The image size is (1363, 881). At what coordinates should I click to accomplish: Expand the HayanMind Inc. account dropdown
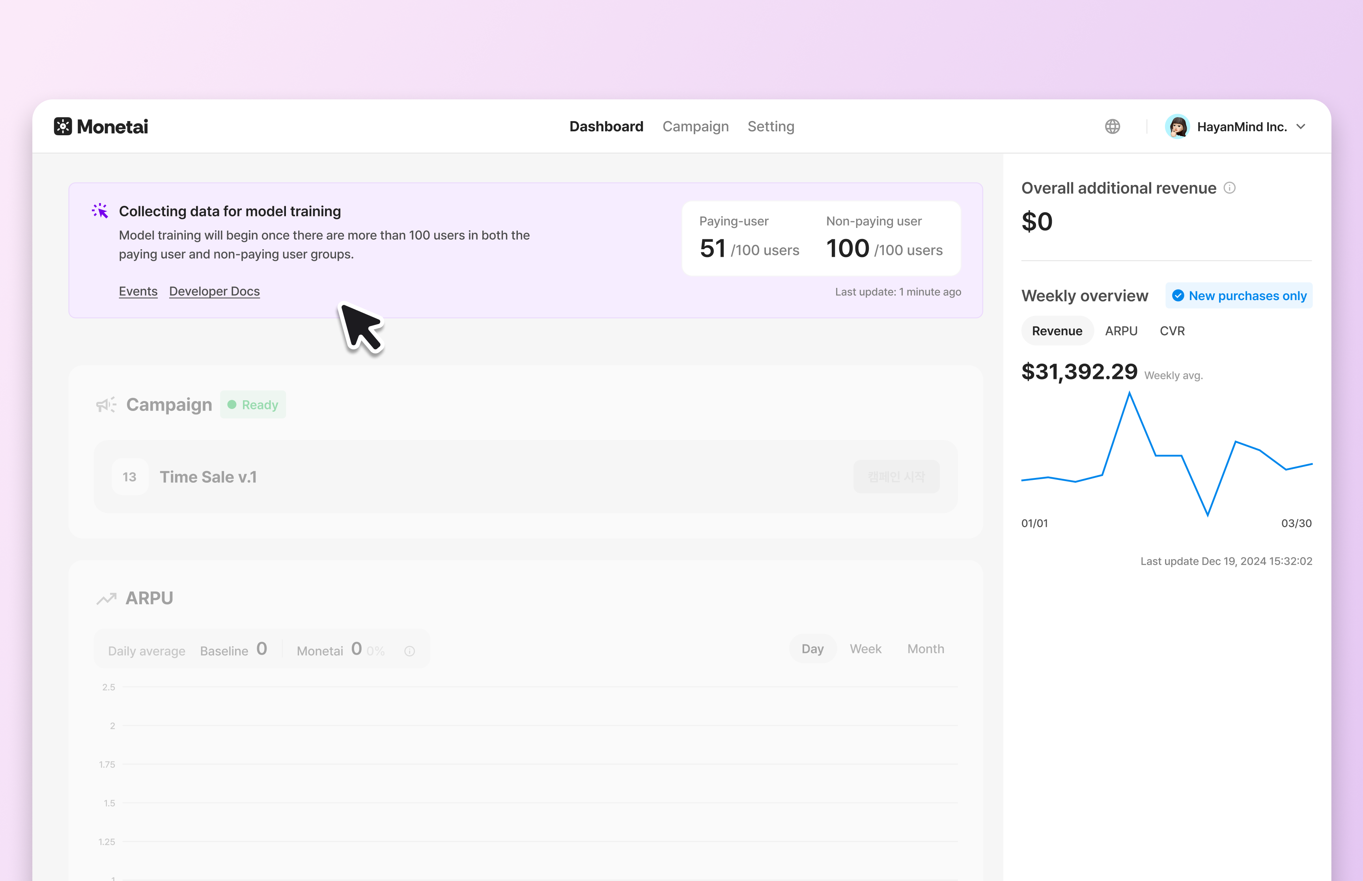(1301, 127)
